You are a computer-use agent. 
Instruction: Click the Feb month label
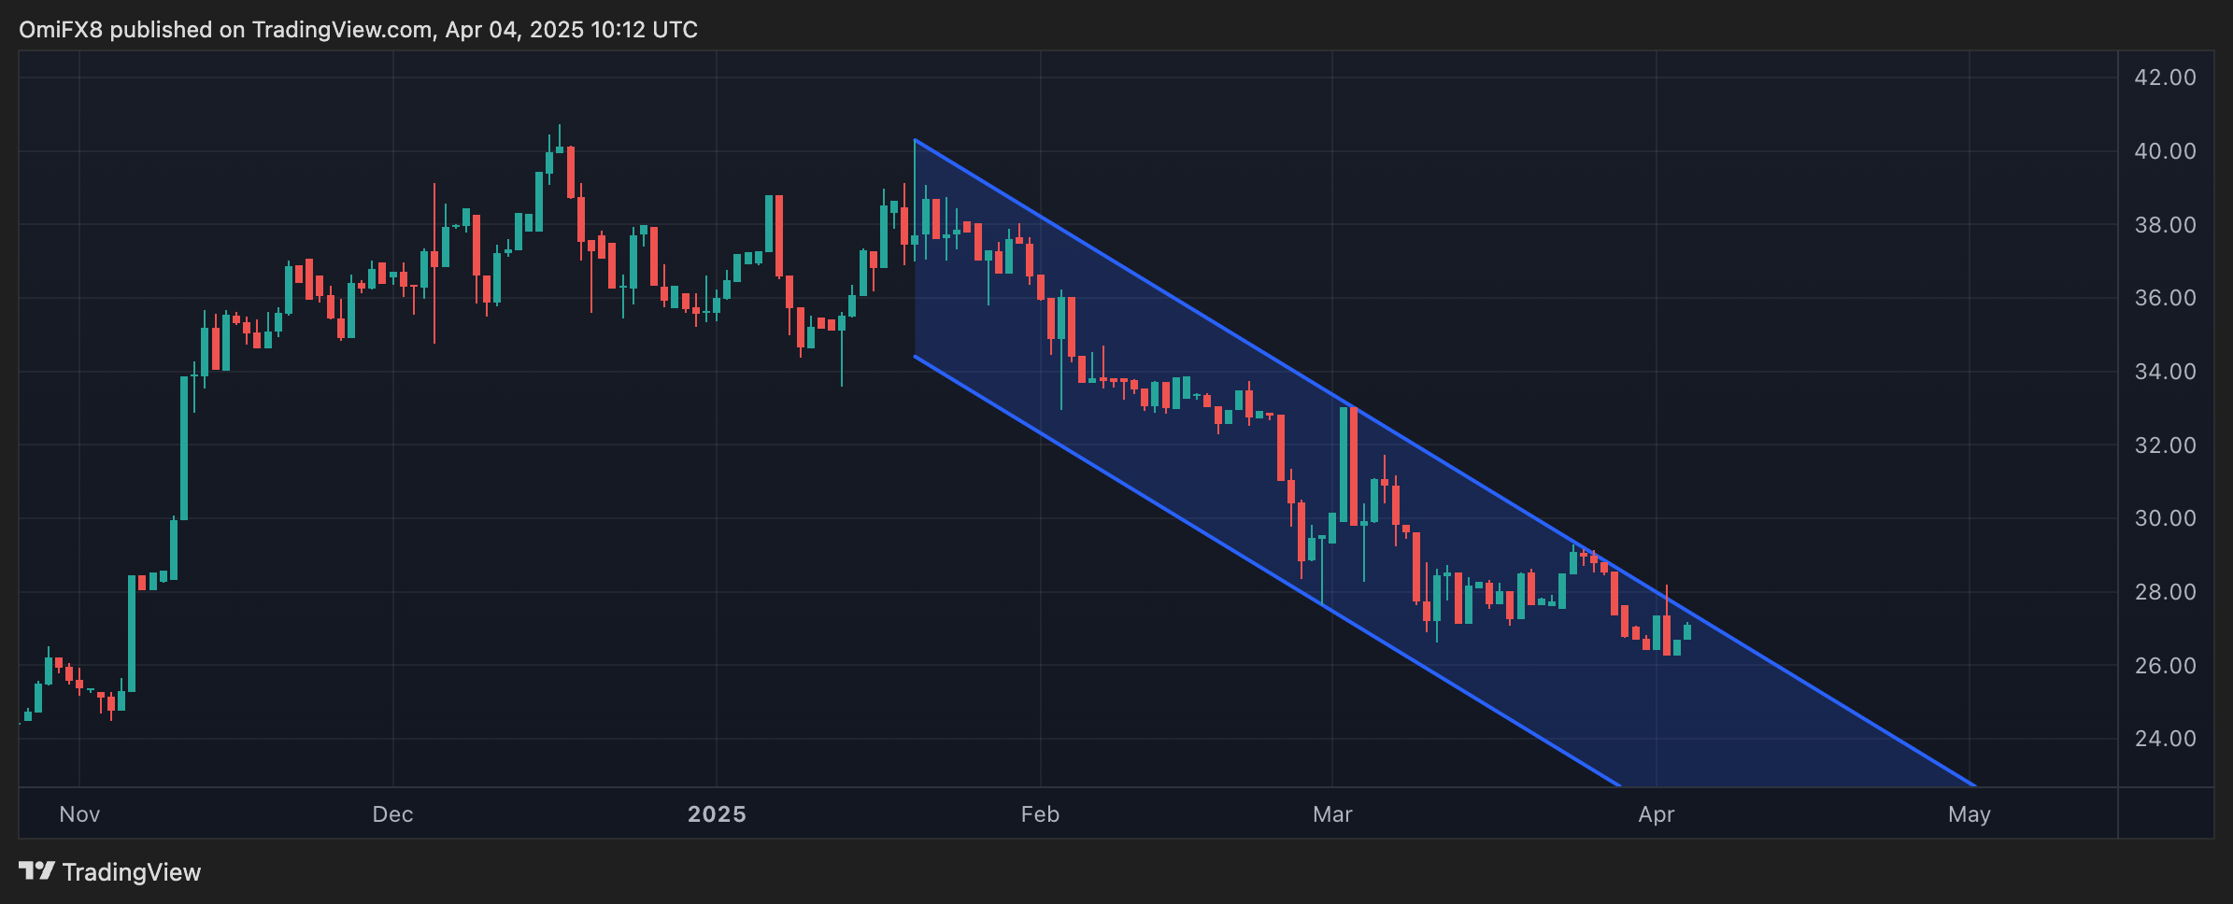point(1040,814)
